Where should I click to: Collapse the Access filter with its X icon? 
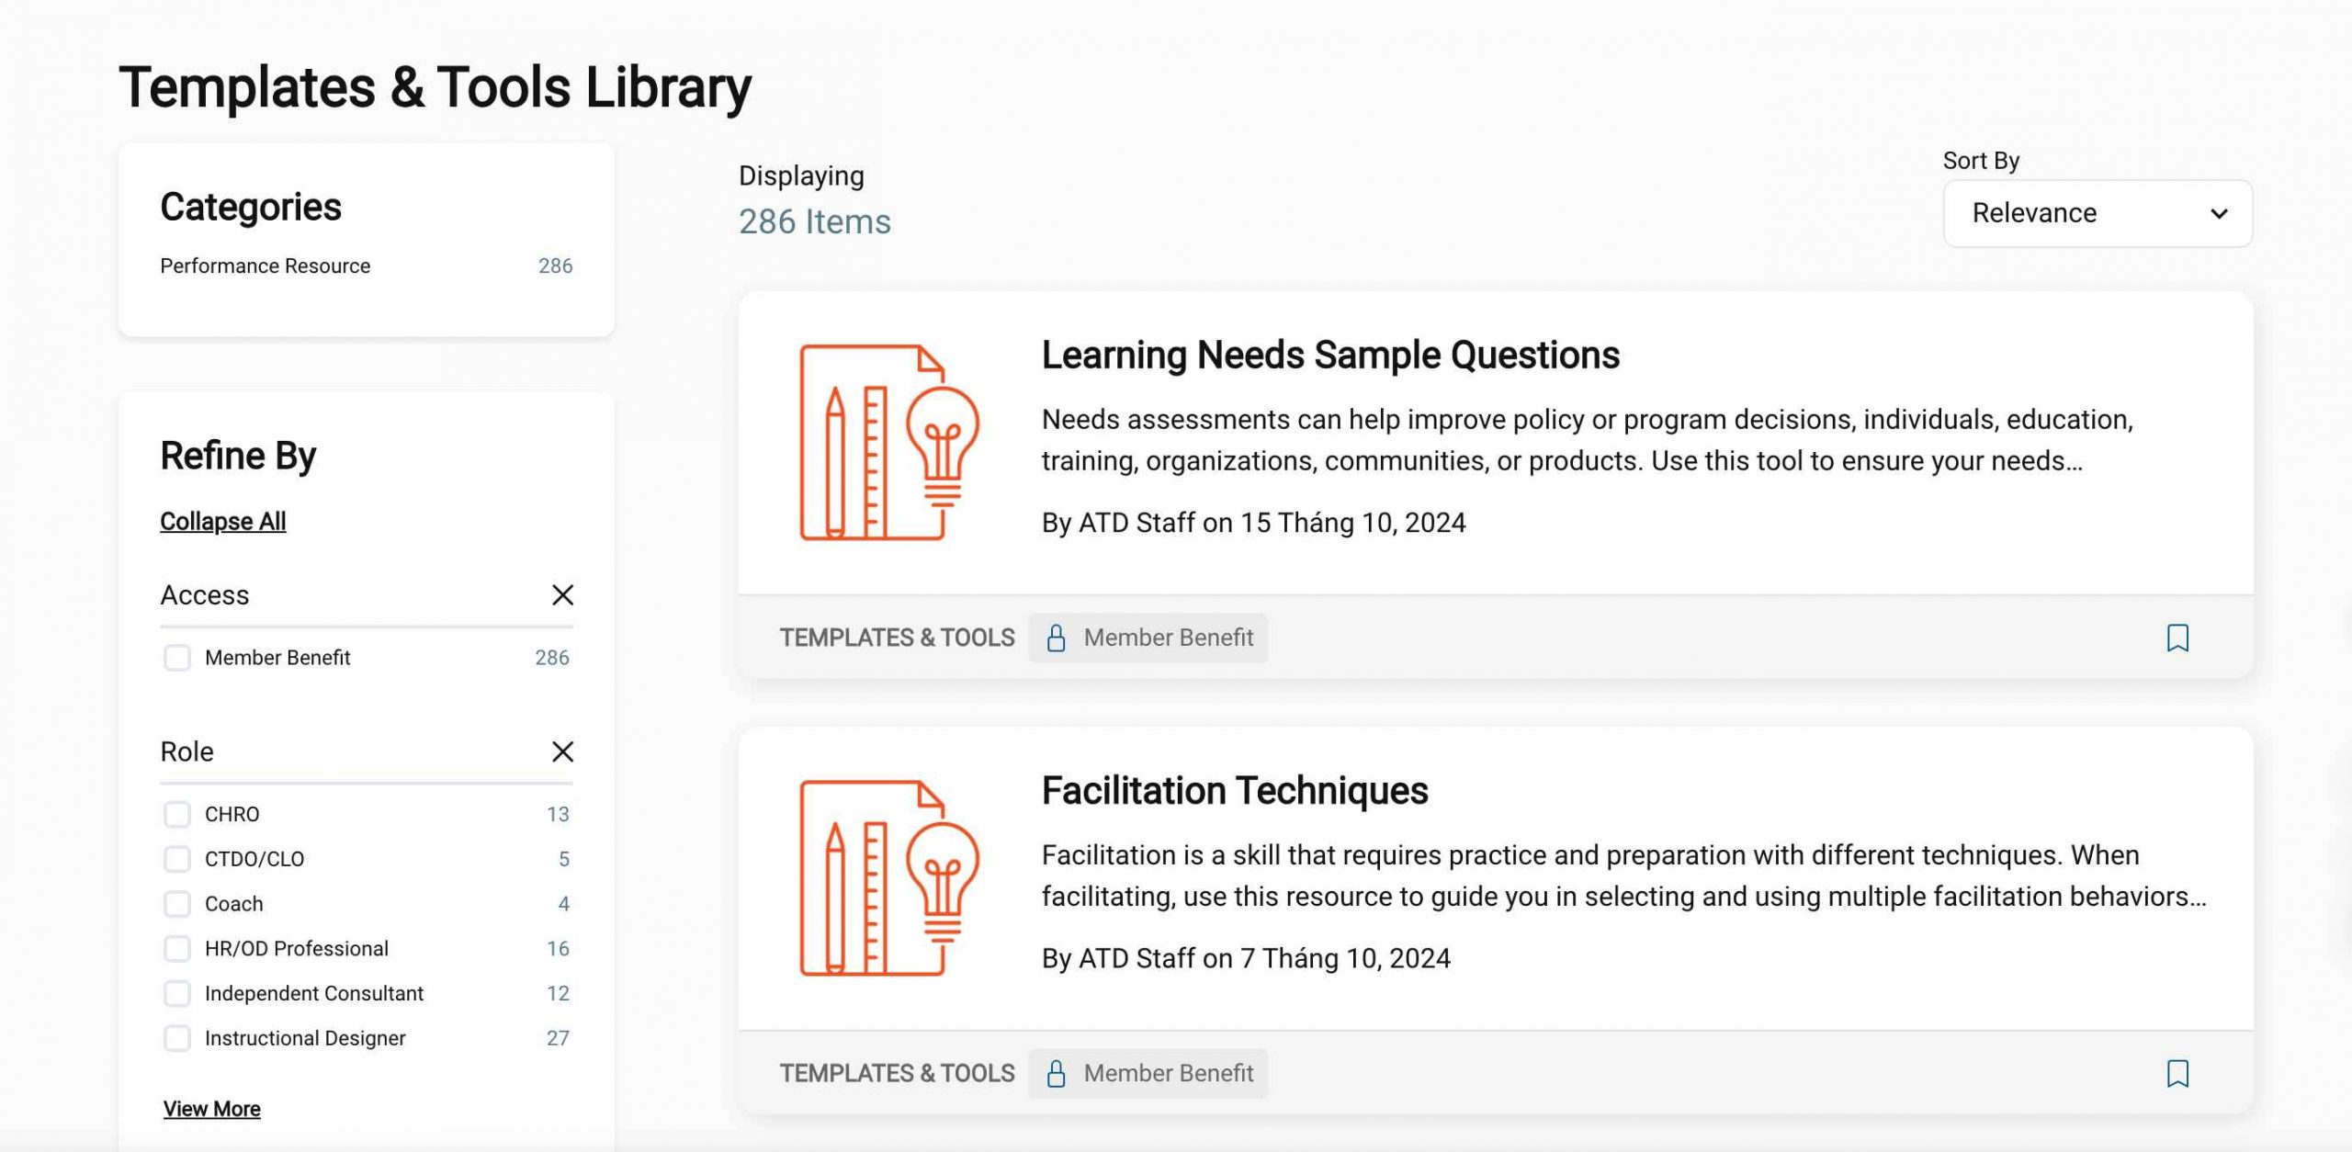click(562, 595)
